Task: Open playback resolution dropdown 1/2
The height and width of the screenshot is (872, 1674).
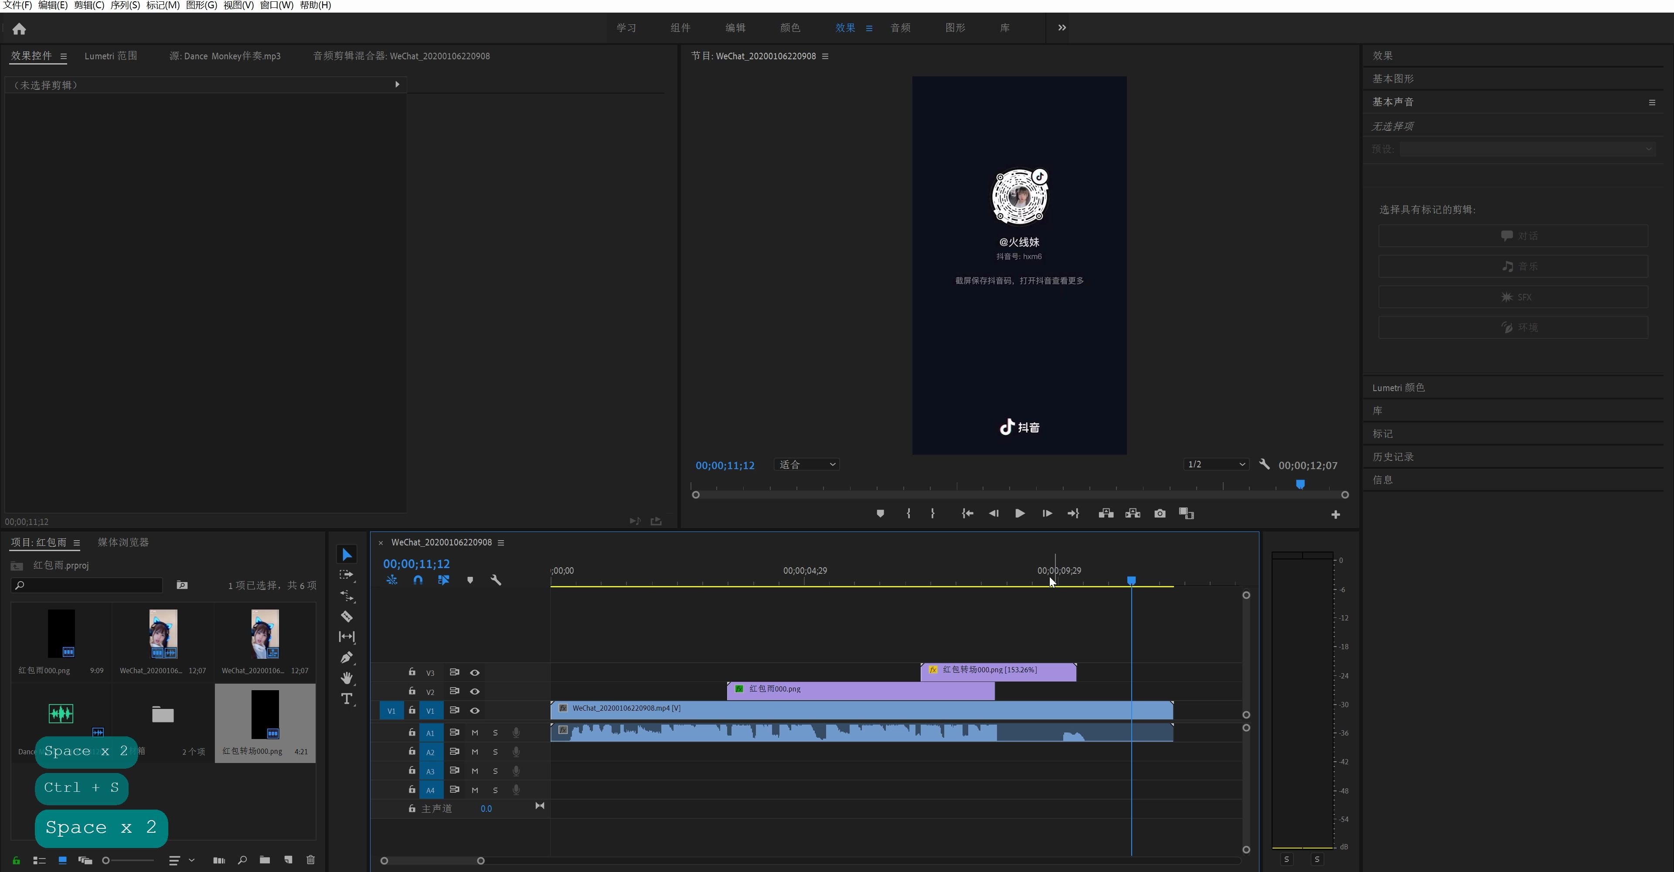Action: coord(1216,464)
